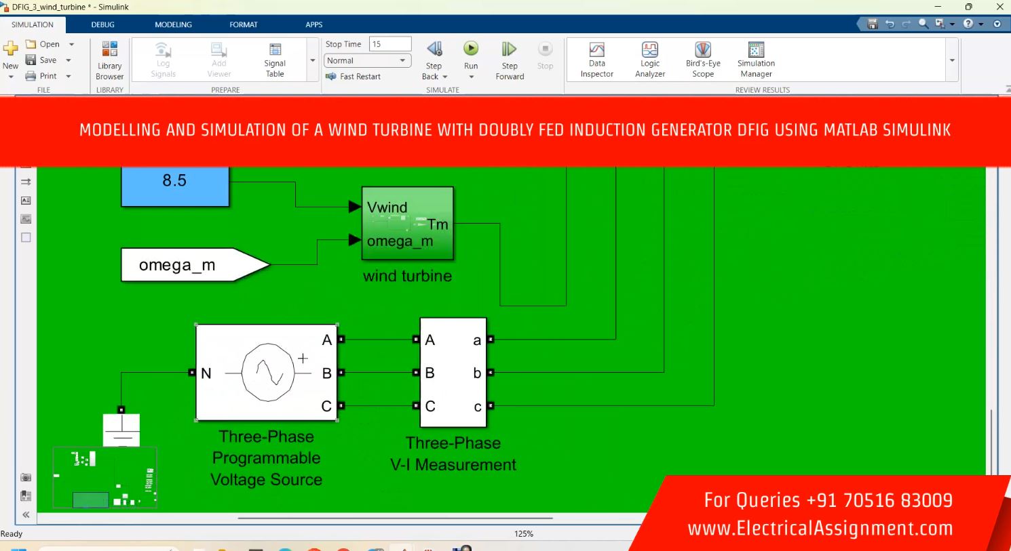Open the Simulation Manager

pos(756,60)
